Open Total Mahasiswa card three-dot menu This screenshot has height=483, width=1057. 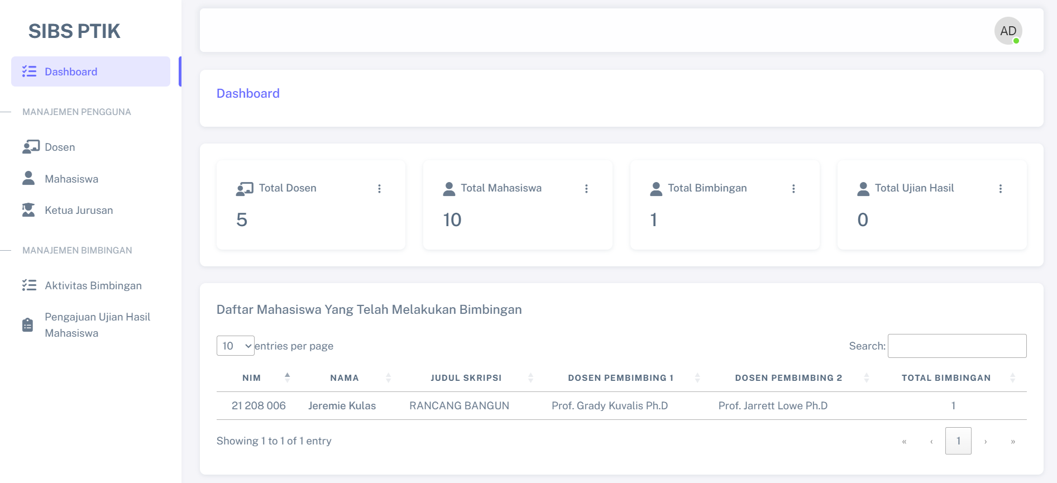pyautogui.click(x=586, y=189)
